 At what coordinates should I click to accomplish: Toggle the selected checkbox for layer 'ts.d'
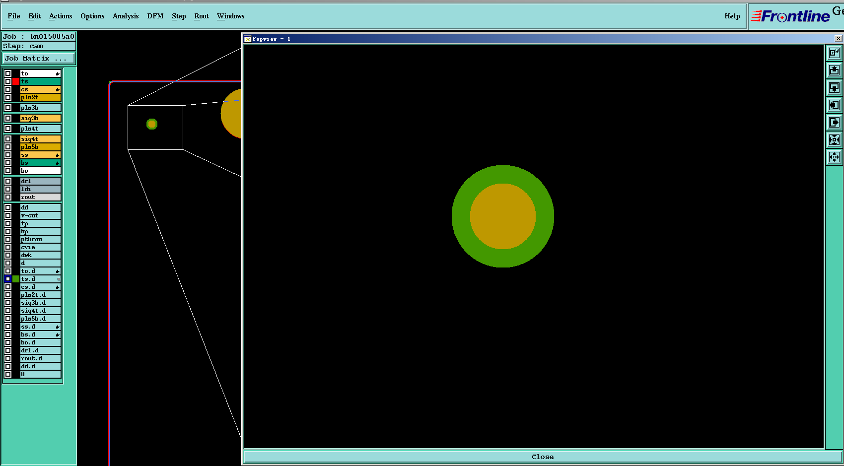click(8, 279)
